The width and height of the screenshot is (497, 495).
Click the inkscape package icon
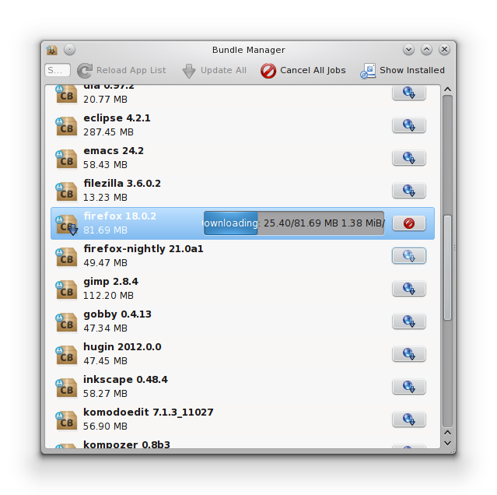coord(66,388)
